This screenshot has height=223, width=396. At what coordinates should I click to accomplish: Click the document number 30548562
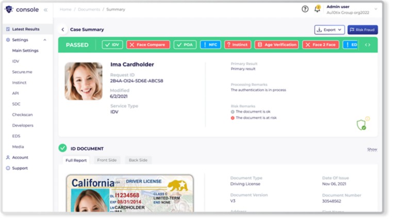click(x=332, y=201)
